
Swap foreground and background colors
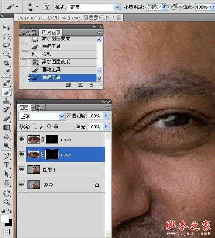tap(10, 211)
